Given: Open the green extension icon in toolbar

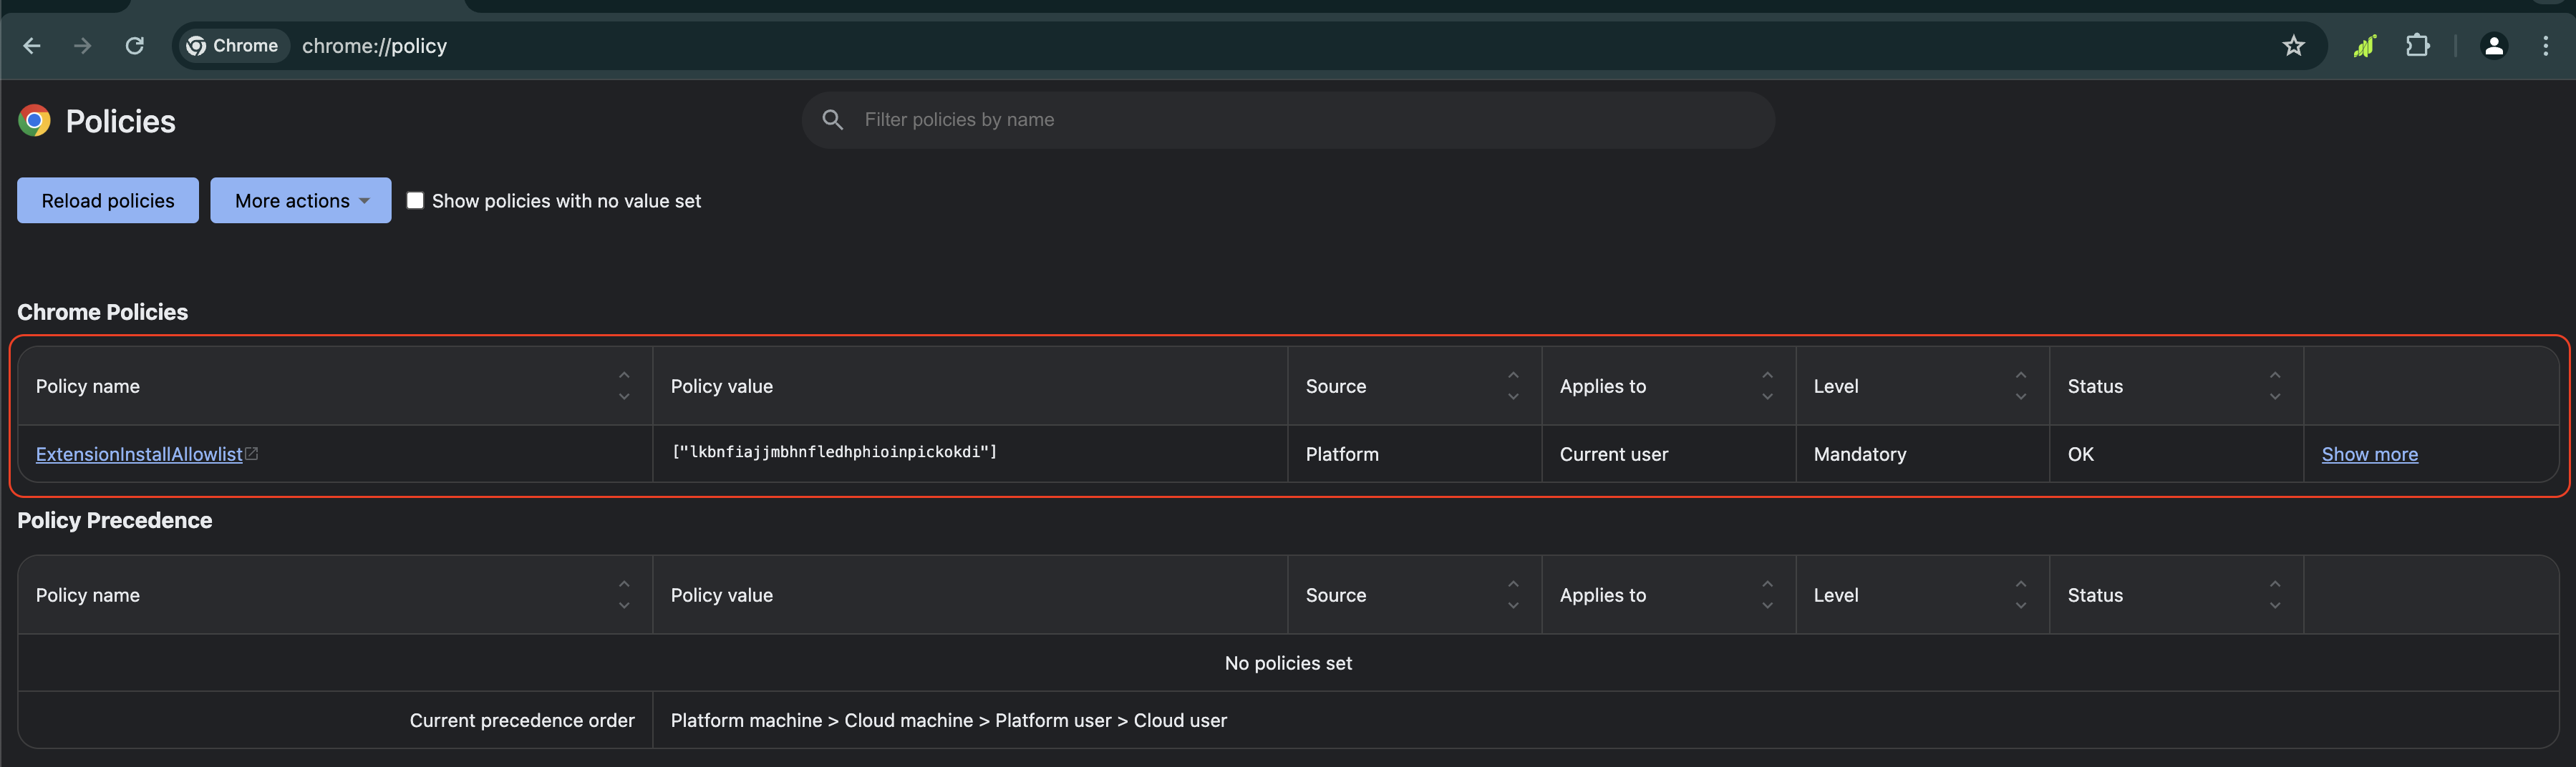Looking at the screenshot, I should (2364, 46).
